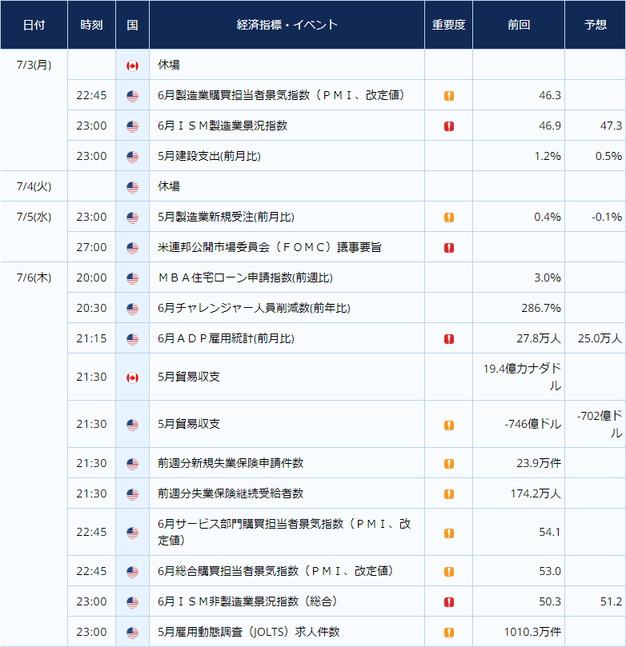
Task: Click the orange importance icon beside 新規失業保険申請件数
Action: click(449, 464)
